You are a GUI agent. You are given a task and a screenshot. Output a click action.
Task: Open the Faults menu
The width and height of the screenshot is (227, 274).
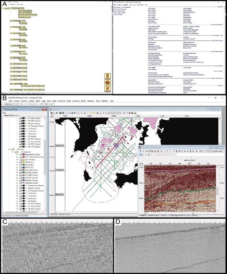pyautogui.click(x=55, y=101)
